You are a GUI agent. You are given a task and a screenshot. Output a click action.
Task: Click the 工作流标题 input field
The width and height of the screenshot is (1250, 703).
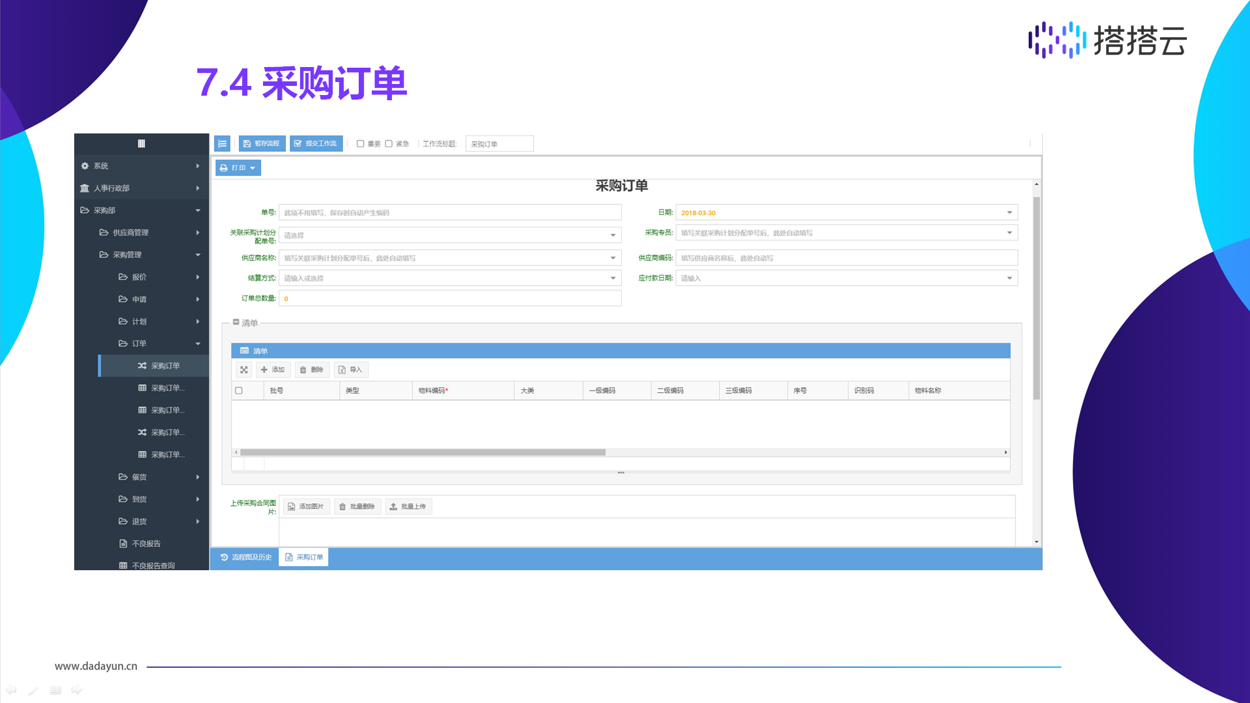(499, 144)
